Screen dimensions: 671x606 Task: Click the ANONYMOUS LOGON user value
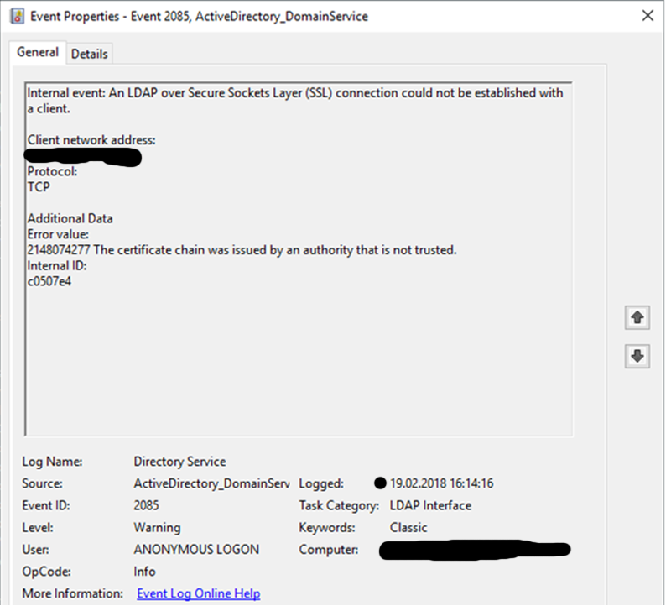pyautogui.click(x=196, y=550)
